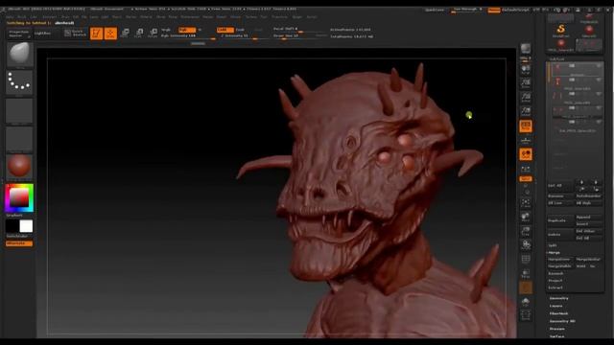The image size is (614, 345).
Task: Toggle Local symmetry rotation
Action: tap(526, 154)
